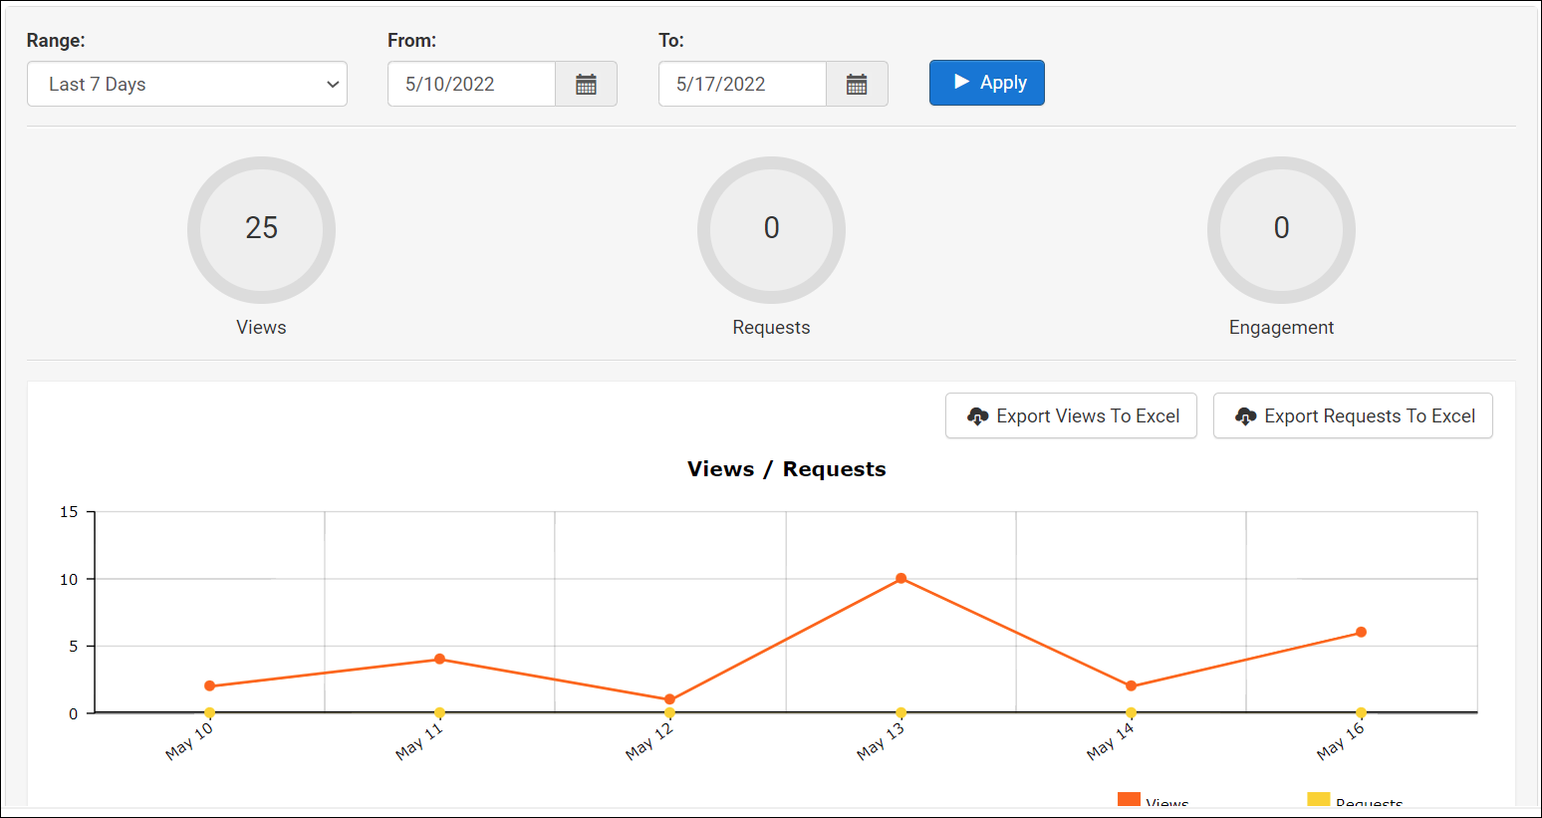Image resolution: width=1542 pixels, height=818 pixels.
Task: Select the May 13 Views data point
Action: (900, 579)
